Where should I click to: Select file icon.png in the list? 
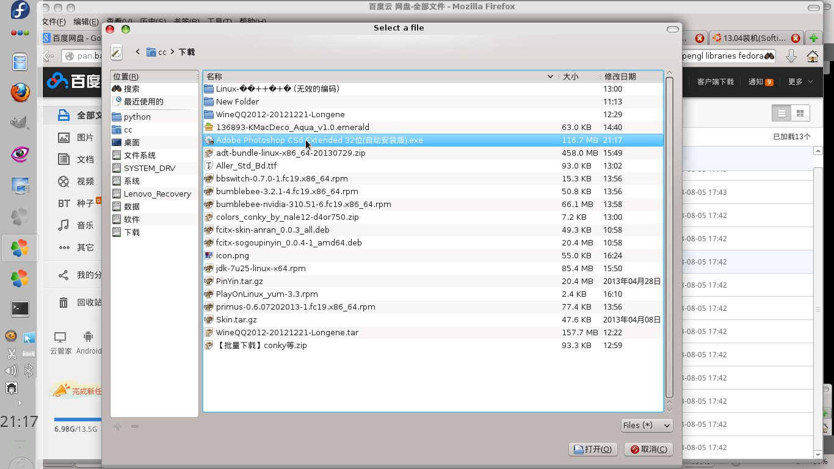coord(432,255)
